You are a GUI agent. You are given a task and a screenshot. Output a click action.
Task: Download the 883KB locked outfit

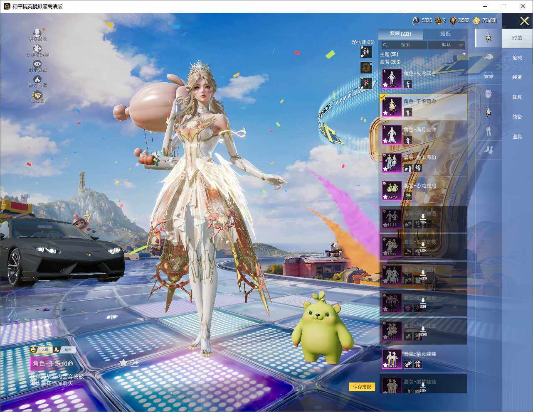tap(423, 331)
